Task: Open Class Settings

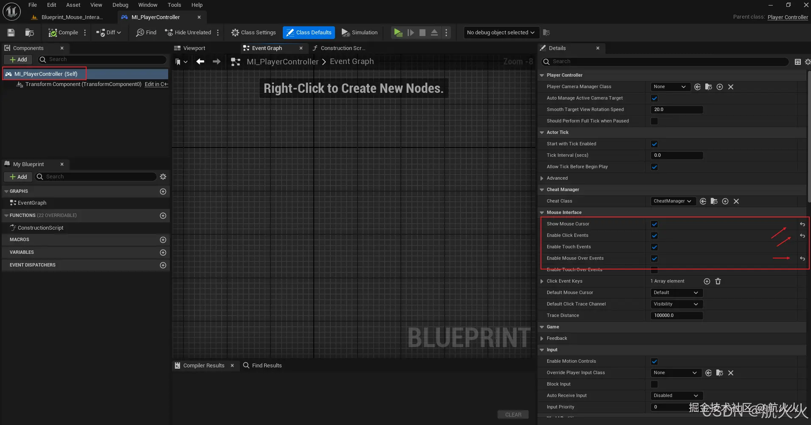Action: [253, 33]
